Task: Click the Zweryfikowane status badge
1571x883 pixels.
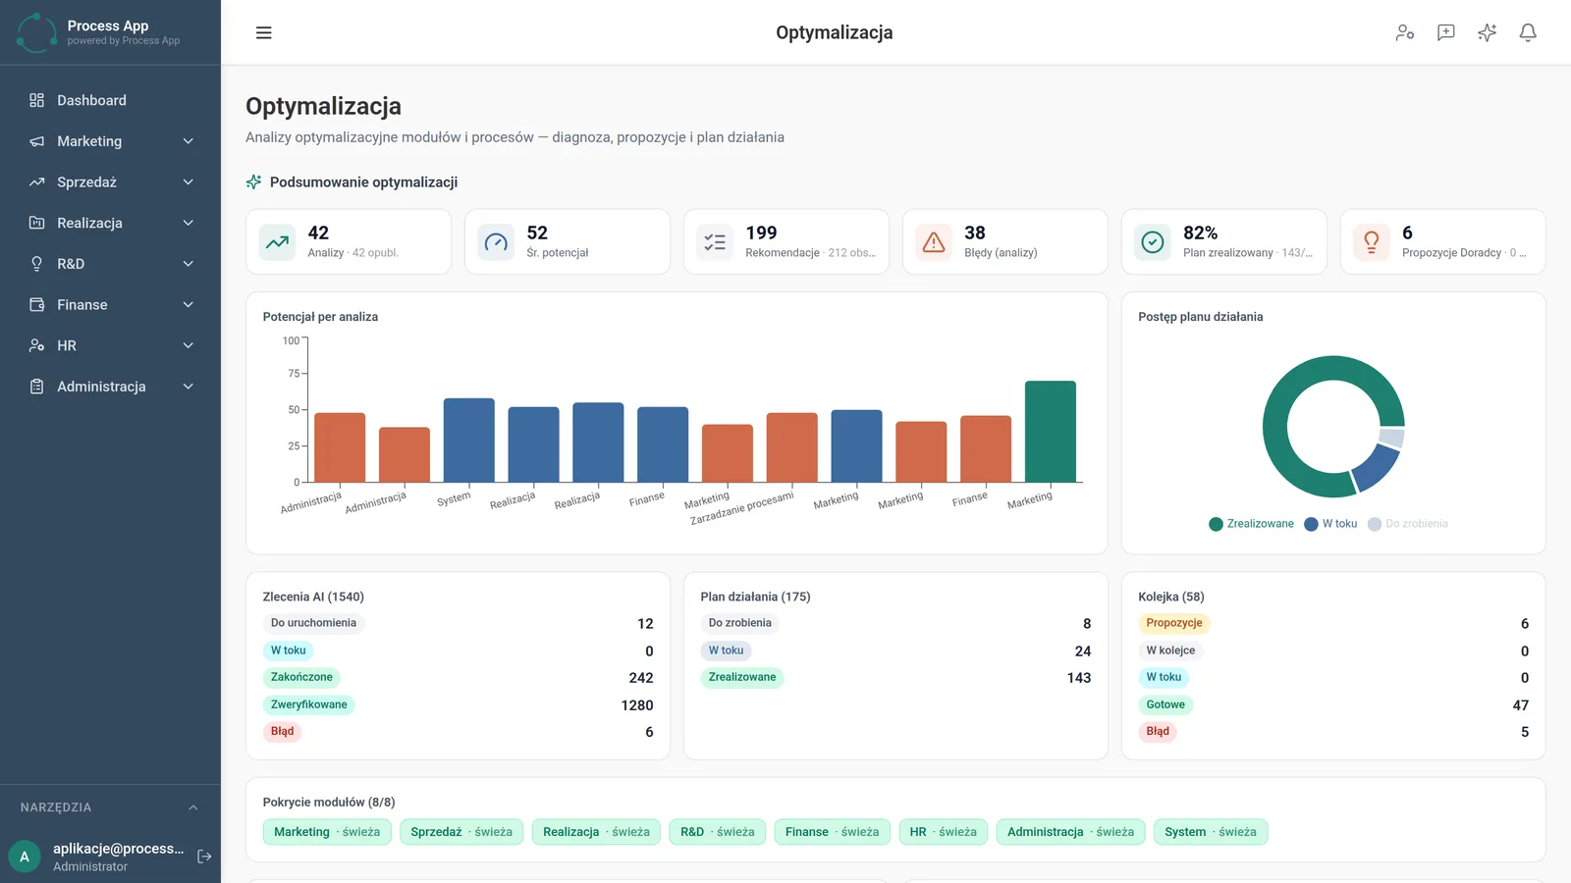Action: [309, 704]
